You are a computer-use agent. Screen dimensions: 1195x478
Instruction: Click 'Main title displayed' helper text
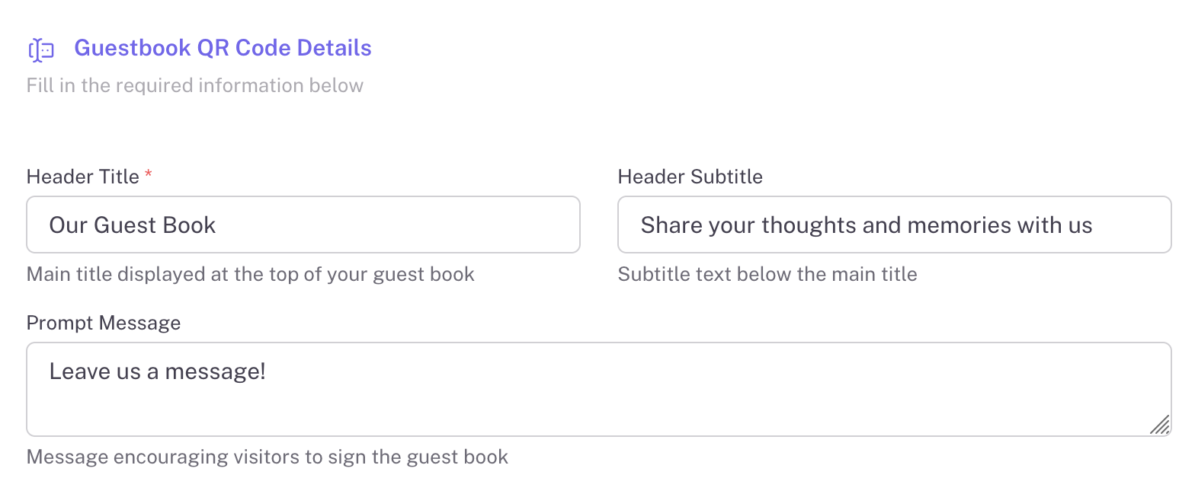(x=250, y=273)
